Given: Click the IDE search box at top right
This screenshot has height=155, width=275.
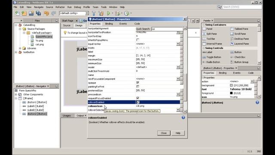Looking at the screenshot, I should (x=242, y=7).
